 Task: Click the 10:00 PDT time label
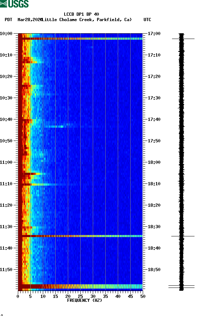click(6, 34)
